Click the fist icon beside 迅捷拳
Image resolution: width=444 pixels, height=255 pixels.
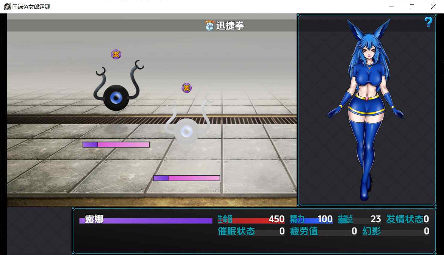pyautogui.click(x=210, y=25)
